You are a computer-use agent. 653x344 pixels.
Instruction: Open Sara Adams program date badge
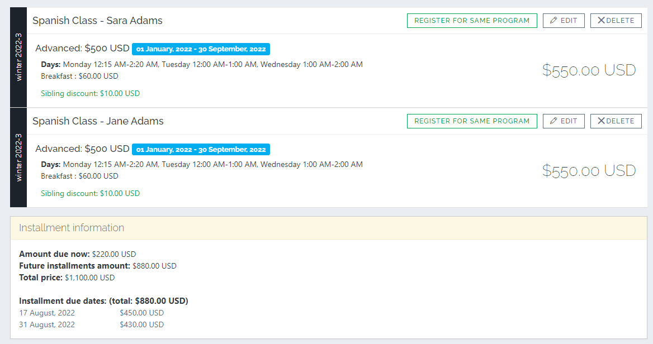tap(201, 49)
